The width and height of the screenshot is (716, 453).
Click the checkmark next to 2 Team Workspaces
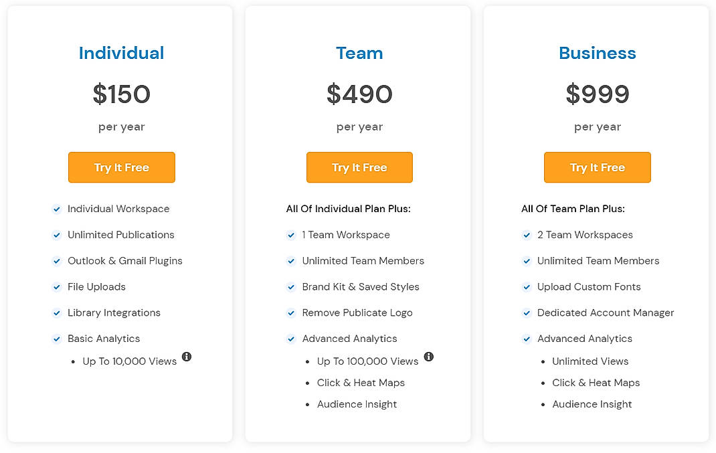tap(527, 235)
